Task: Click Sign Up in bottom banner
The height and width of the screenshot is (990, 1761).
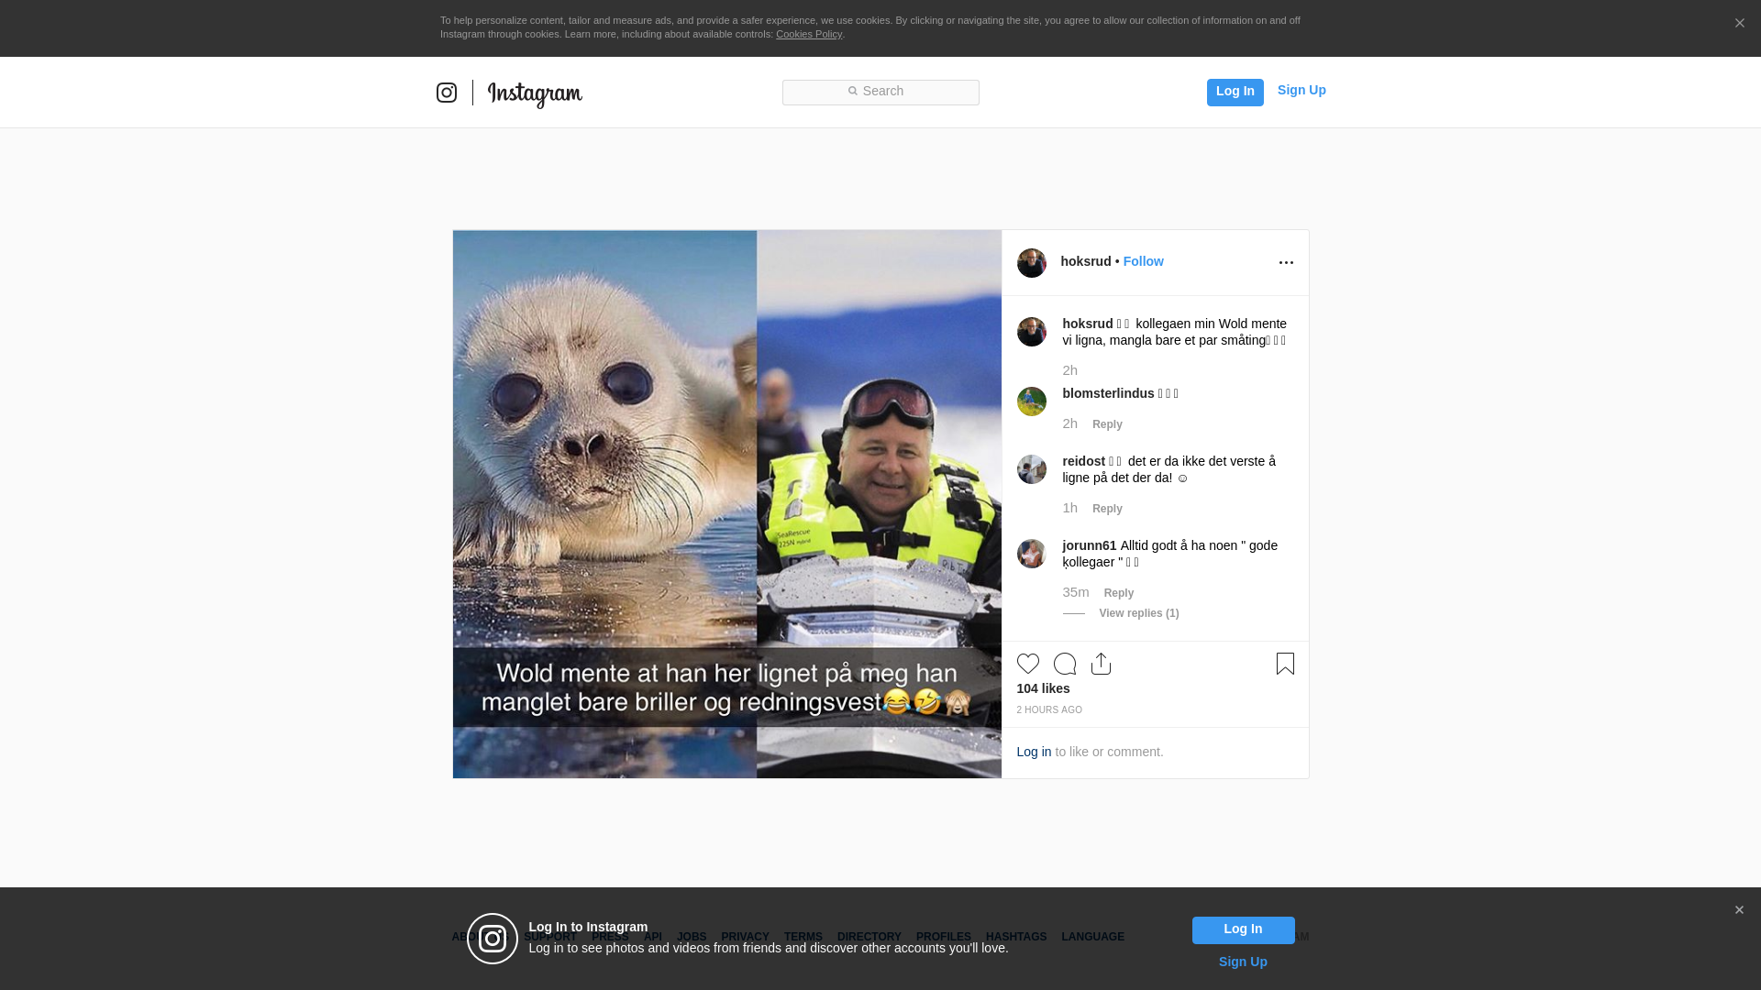Action: [1243, 962]
